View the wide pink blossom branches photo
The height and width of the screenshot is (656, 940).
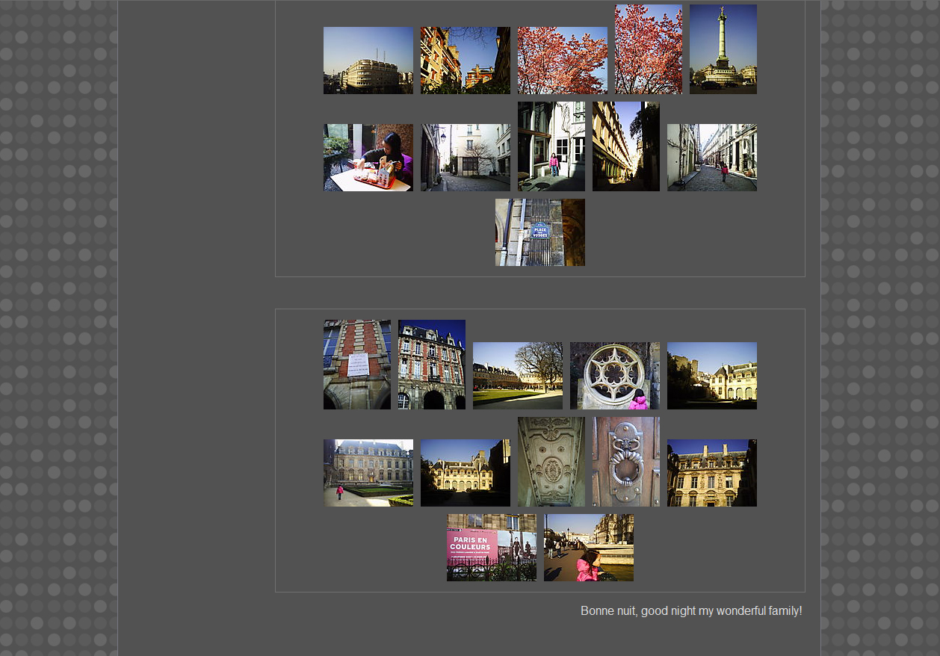[x=562, y=61]
